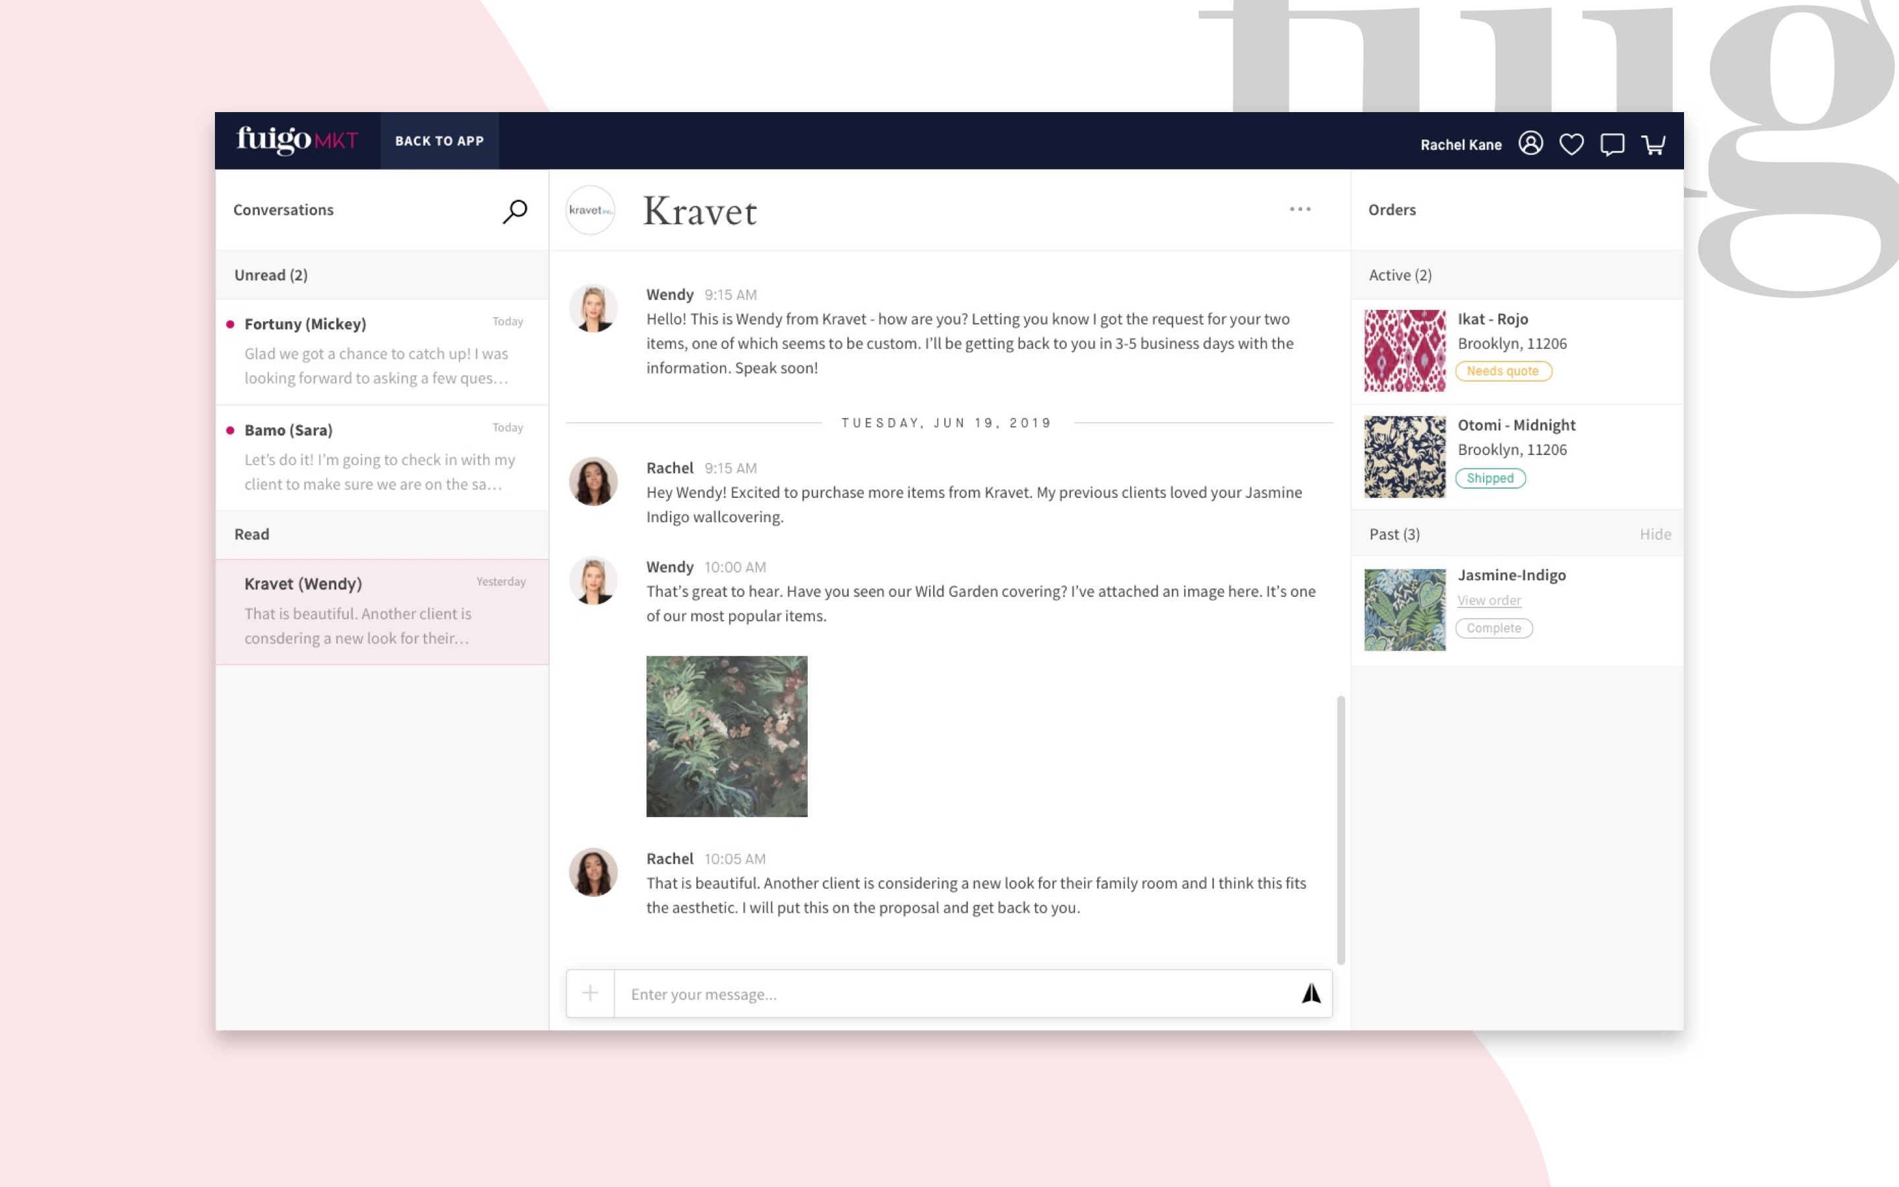
Task: Click Wendy's avatar on 10:00 AM message
Action: coord(593,581)
